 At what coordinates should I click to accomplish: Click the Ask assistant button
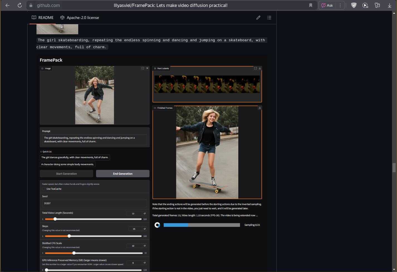pyautogui.click(x=327, y=5)
